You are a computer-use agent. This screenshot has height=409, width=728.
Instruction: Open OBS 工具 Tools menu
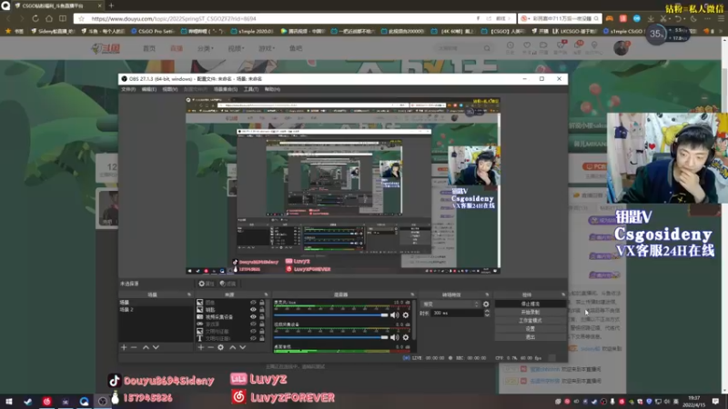click(251, 89)
